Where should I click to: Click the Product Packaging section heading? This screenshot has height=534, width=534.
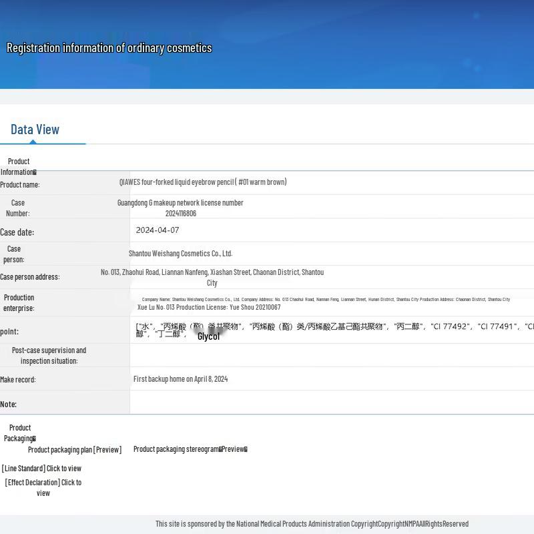[x=20, y=433]
